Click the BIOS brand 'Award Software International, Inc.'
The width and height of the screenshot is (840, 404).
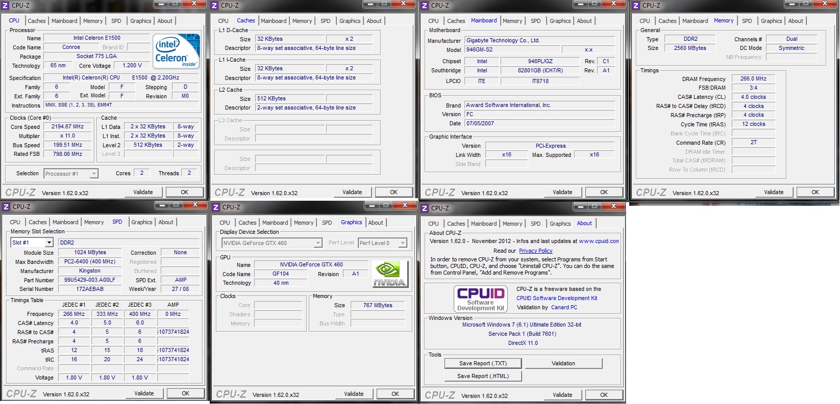pyautogui.click(x=539, y=105)
